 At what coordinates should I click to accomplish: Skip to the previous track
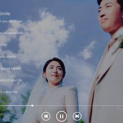point(46,116)
